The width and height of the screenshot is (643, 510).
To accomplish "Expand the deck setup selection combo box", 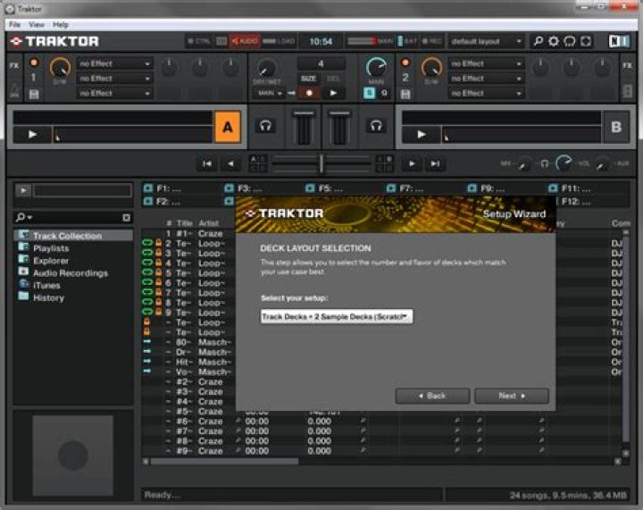I will 336,316.
